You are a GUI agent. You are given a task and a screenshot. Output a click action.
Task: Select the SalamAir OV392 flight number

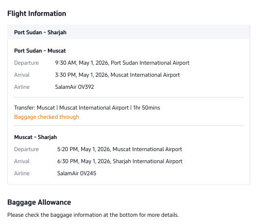[74, 87]
